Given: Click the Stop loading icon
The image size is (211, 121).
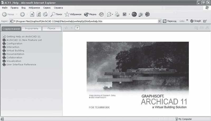Looking at the screenshot, I should pyautogui.click(x=32, y=14).
